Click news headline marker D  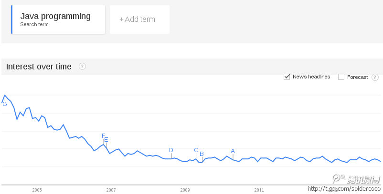(x=171, y=150)
